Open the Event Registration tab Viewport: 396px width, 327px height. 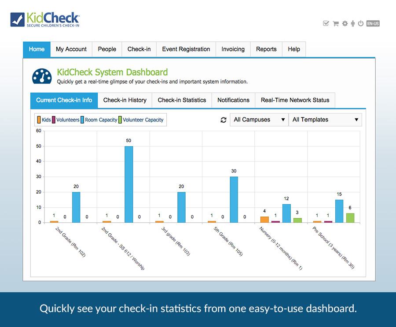186,49
